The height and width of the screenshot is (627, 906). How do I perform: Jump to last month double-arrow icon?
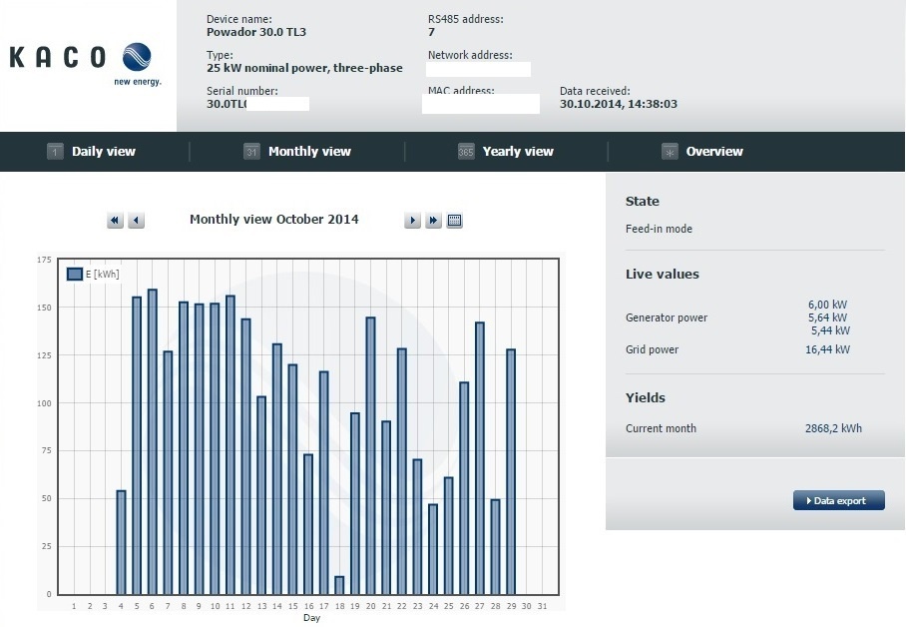coord(433,221)
